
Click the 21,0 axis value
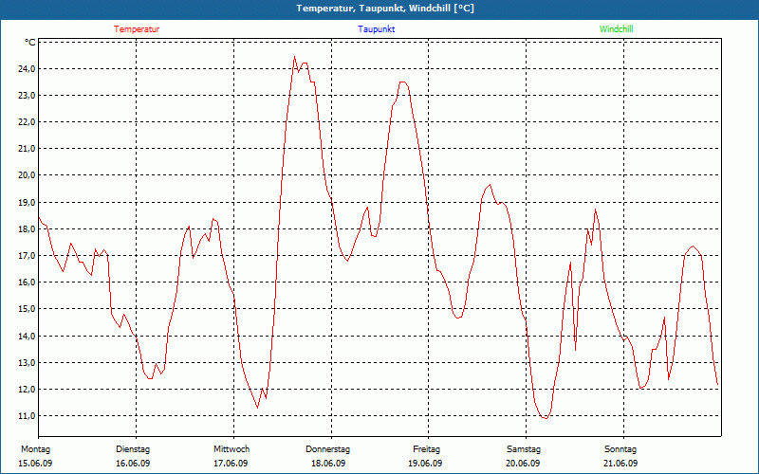tap(26, 149)
